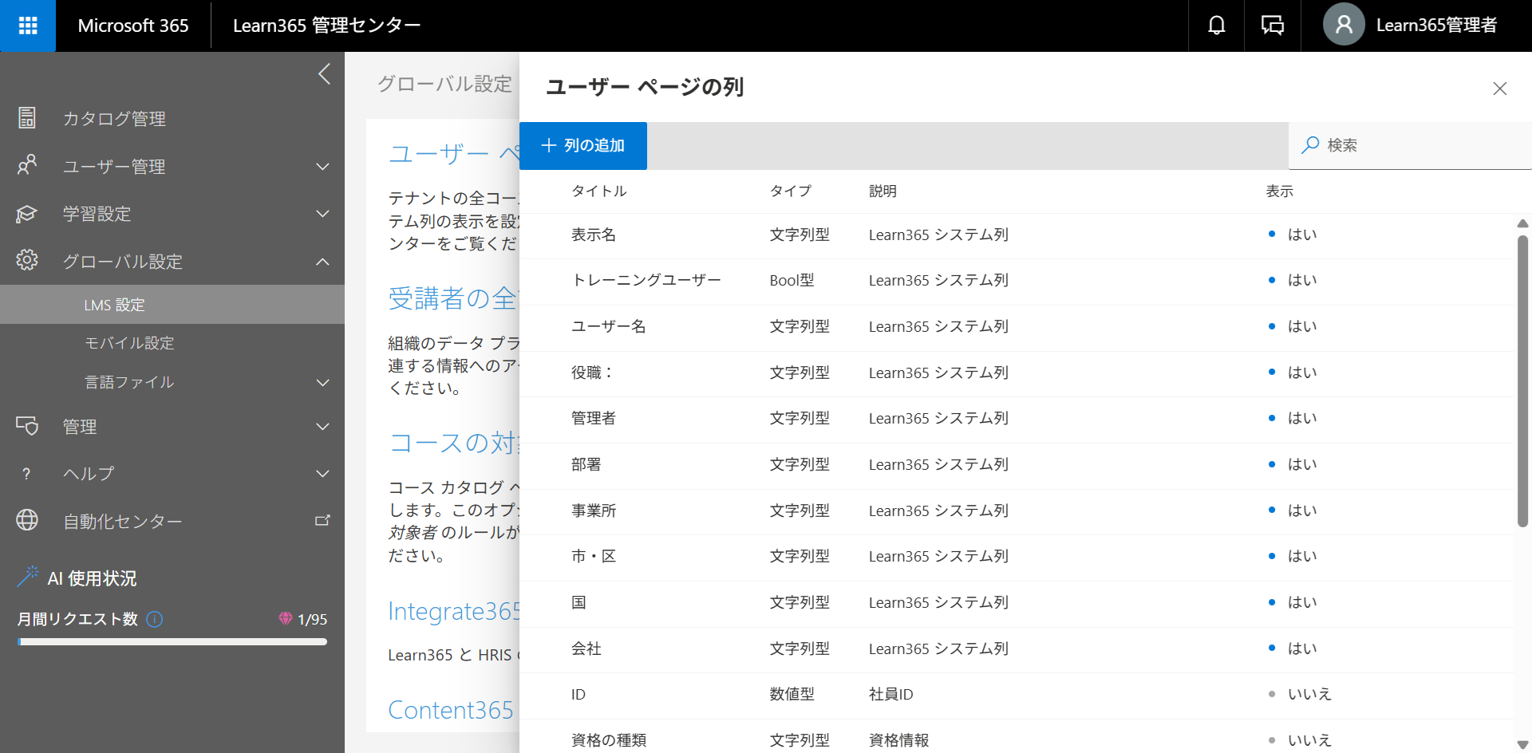Open the Content365 section heading
Viewport: 1532px width, 753px height.
tap(451, 710)
